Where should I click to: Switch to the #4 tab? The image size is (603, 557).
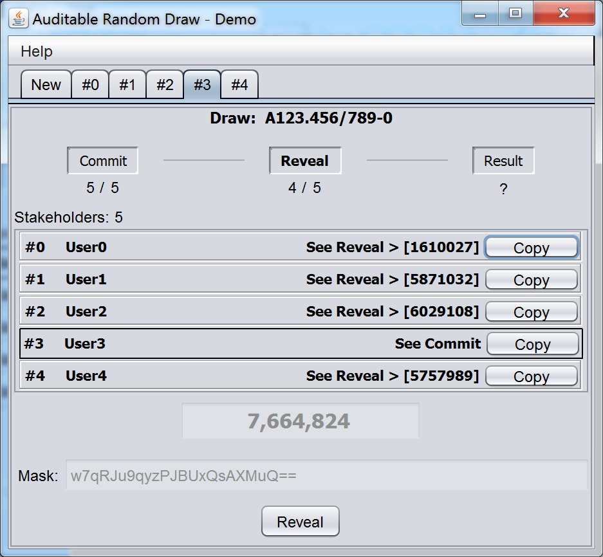point(239,84)
